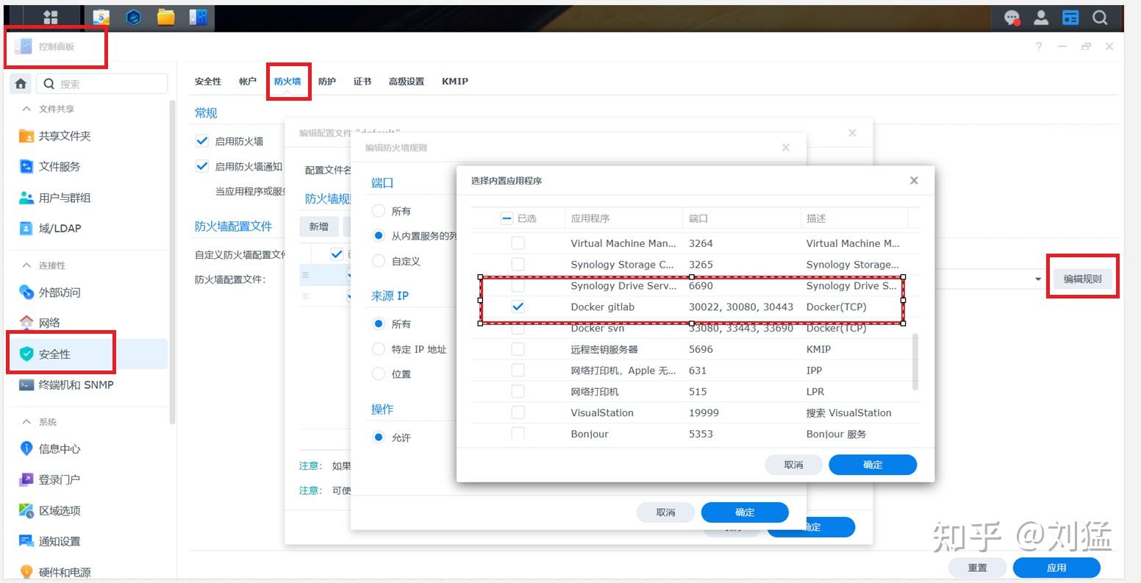
Task: Switch to the 证书 tab
Action: (x=362, y=82)
